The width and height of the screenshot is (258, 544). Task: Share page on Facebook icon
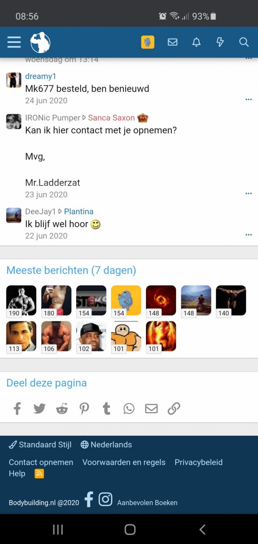(17, 408)
